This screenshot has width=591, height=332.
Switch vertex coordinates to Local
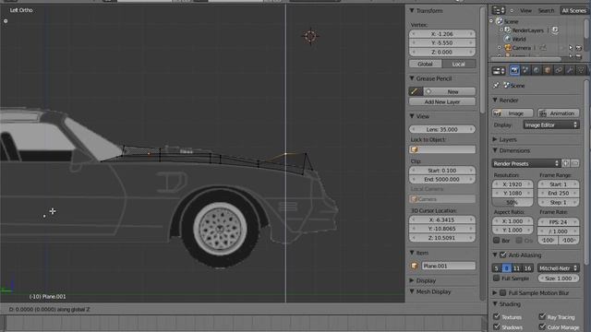pyautogui.click(x=459, y=64)
